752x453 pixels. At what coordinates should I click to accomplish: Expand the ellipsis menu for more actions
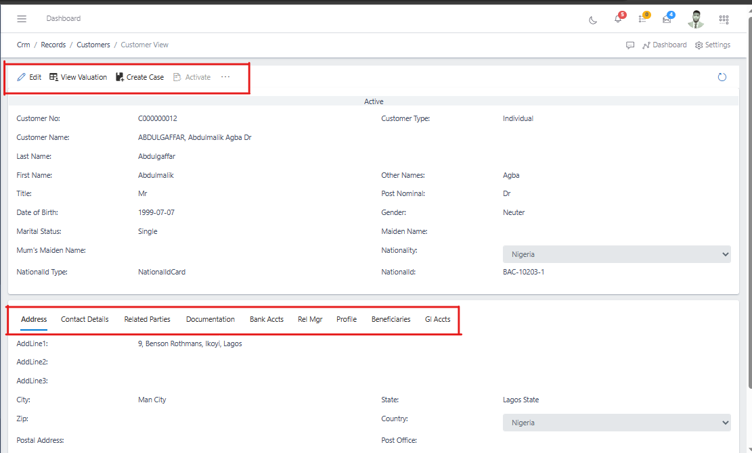[x=225, y=76]
